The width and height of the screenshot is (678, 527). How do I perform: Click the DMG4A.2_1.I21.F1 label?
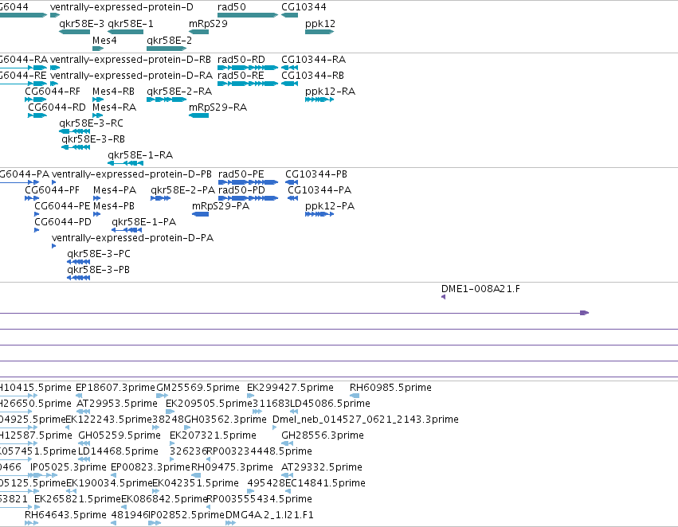point(270,515)
